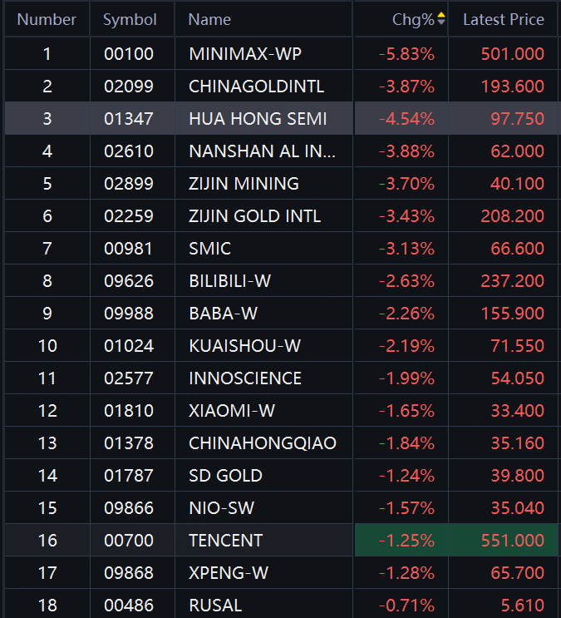This screenshot has width=561, height=618.
Task: Click symbol code 00981
Action: pyautogui.click(x=129, y=249)
